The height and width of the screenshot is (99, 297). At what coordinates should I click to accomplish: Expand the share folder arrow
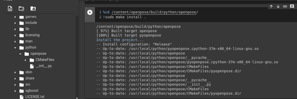pos(15,78)
